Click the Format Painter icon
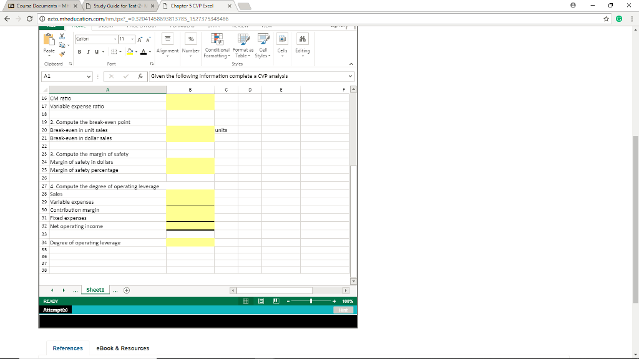639x359 pixels. [x=62, y=54]
